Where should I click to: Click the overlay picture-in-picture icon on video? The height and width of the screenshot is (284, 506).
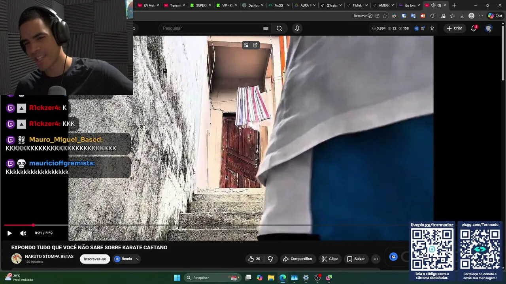pos(246,45)
